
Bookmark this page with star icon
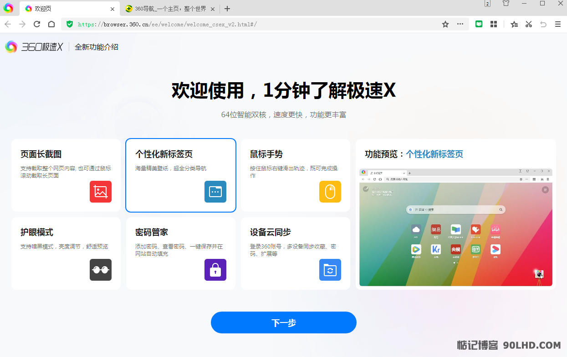tap(445, 24)
